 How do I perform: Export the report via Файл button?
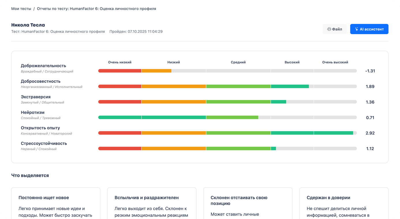334,29
